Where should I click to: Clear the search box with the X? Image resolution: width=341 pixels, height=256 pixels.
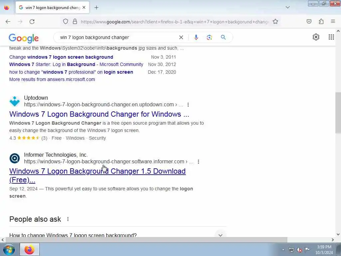181,37
